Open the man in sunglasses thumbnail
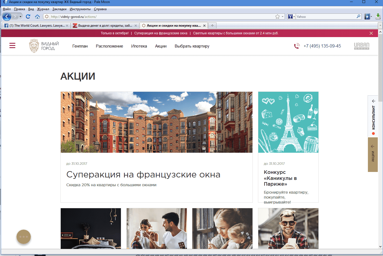The width and height of the screenshot is (383, 256). pyautogui.click(x=288, y=229)
